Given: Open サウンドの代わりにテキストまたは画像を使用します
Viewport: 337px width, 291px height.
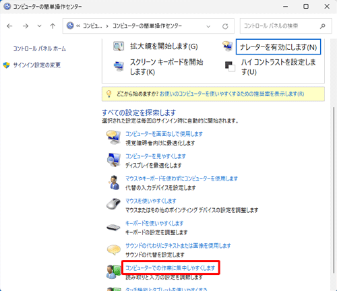Looking at the screenshot, I should (178, 246).
